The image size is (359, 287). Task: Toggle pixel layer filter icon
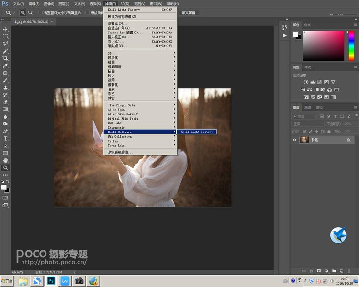[x=322, y=116]
